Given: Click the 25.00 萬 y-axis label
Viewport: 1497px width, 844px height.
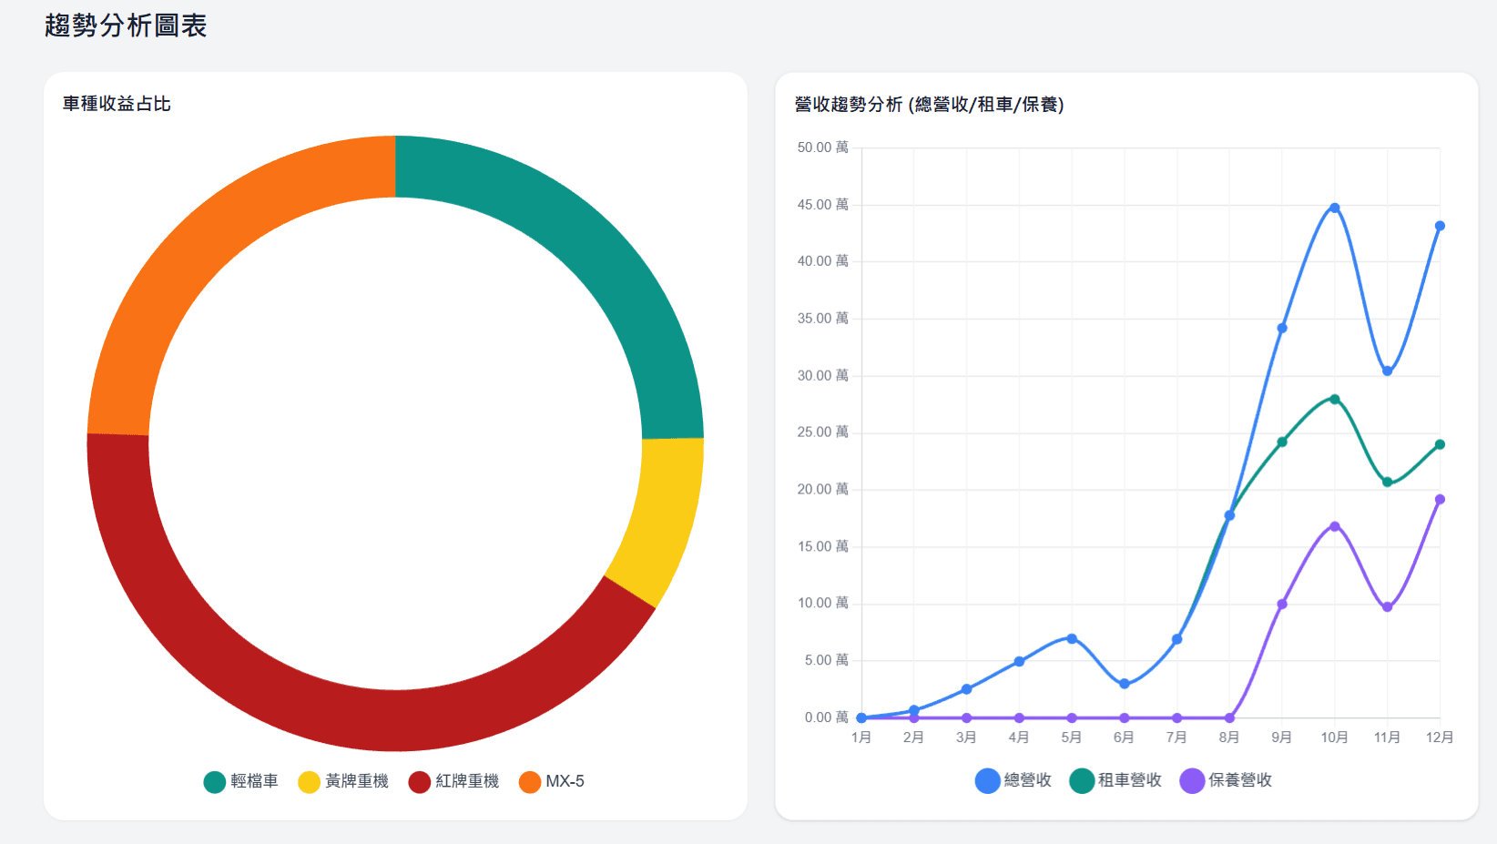Looking at the screenshot, I should pyautogui.click(x=823, y=432).
